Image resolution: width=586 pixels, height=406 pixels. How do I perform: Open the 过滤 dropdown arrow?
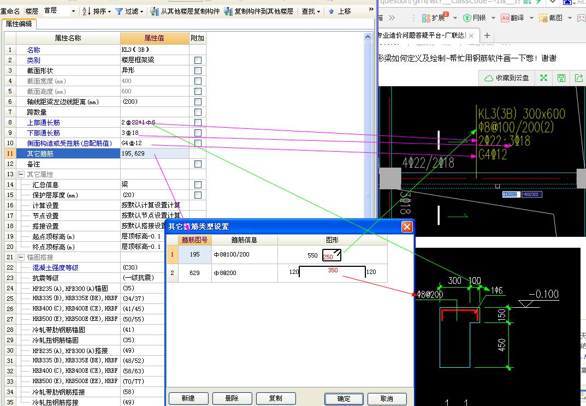pos(142,11)
